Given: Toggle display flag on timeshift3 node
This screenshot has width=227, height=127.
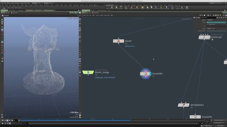Looking at the screenshot, I should pos(150,74).
